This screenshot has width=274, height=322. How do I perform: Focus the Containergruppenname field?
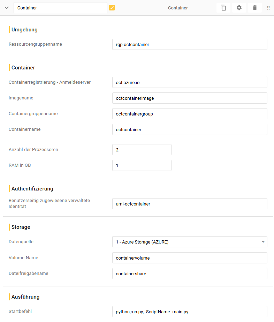click(190, 114)
